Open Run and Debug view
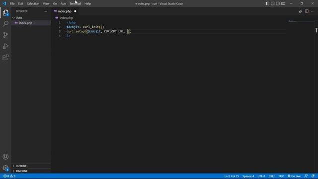Viewport: 318px width, 179px height. (x=5, y=46)
